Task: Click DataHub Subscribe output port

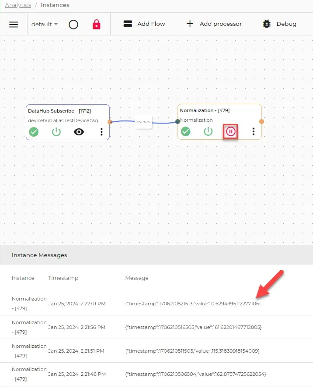Action: coord(110,122)
